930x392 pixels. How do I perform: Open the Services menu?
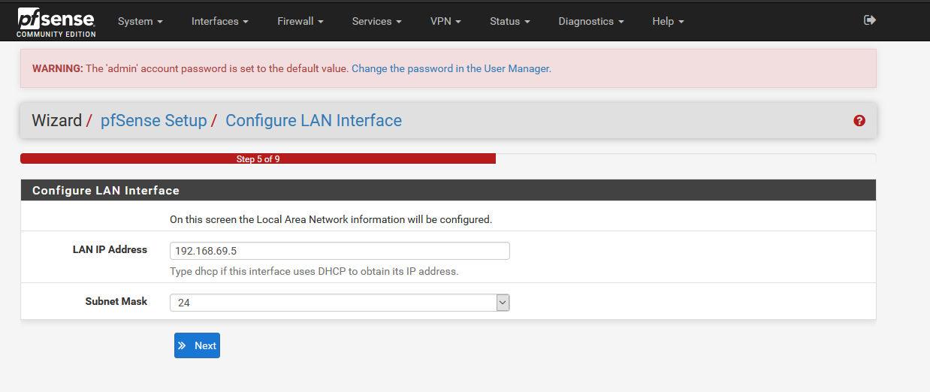point(377,21)
